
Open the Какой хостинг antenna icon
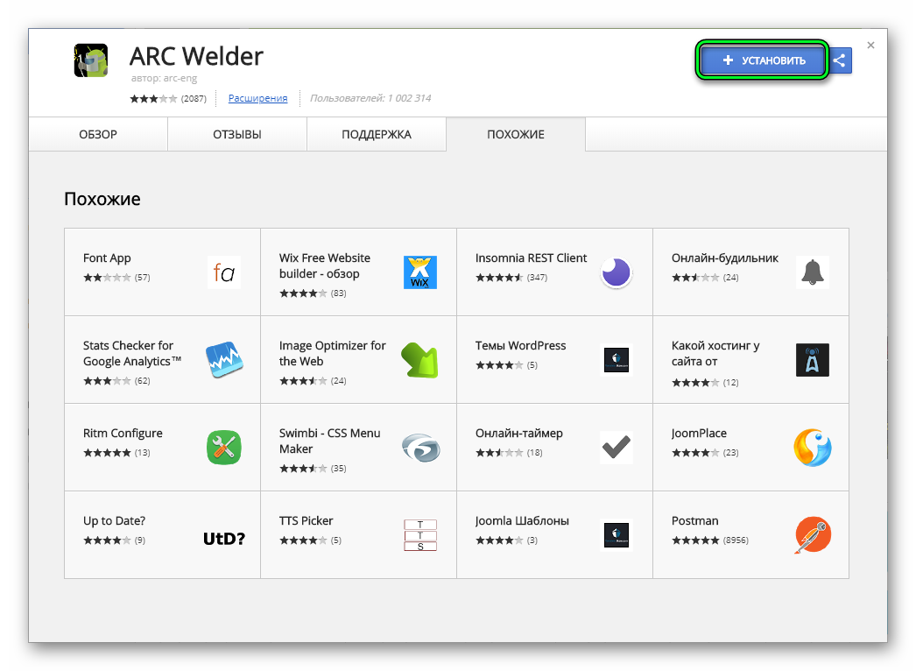(813, 360)
